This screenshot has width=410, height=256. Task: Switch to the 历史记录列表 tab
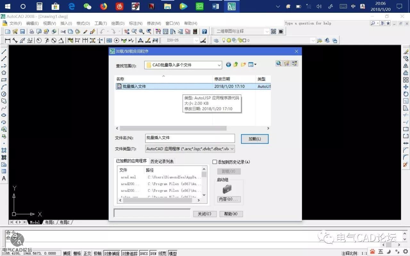click(x=162, y=161)
